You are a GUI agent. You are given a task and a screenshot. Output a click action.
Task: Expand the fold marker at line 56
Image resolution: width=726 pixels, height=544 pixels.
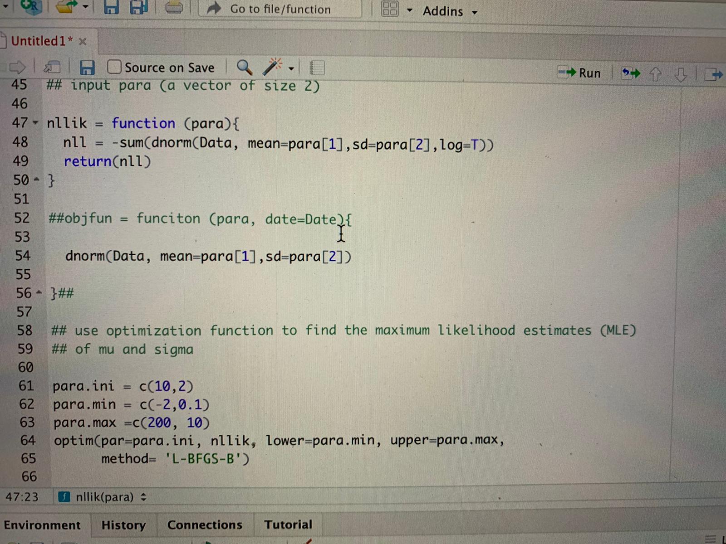[38, 293]
